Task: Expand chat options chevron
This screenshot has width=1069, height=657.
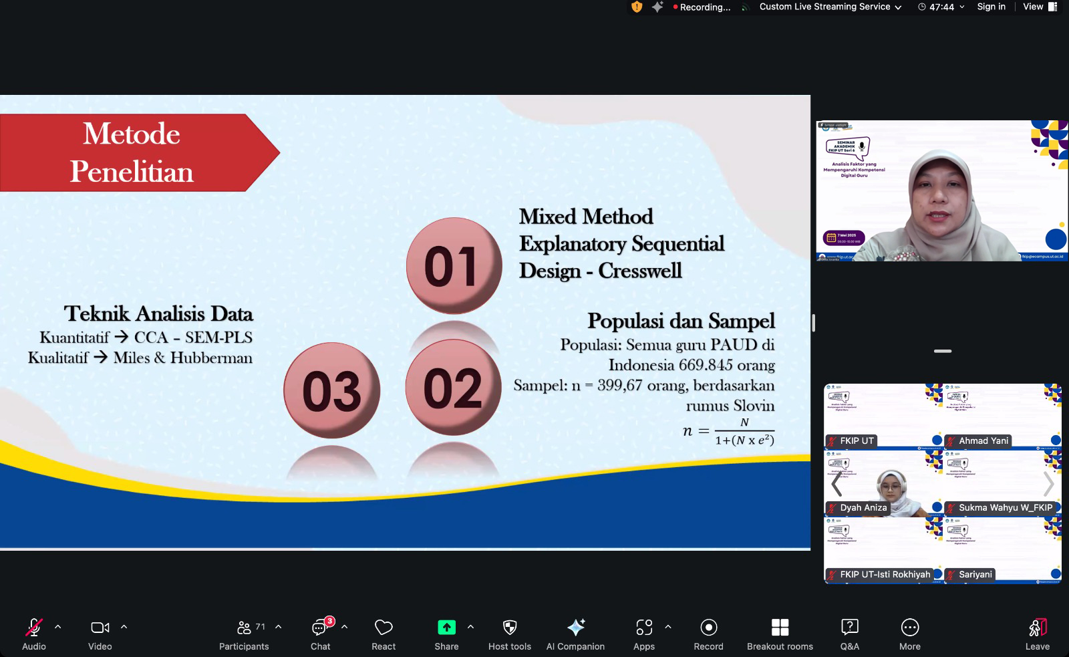Action: click(x=345, y=627)
